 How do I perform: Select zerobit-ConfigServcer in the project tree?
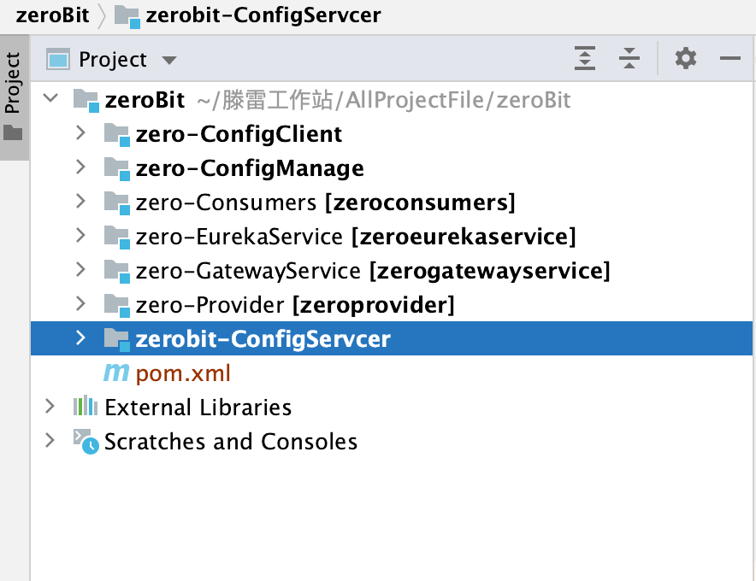pos(392,338)
